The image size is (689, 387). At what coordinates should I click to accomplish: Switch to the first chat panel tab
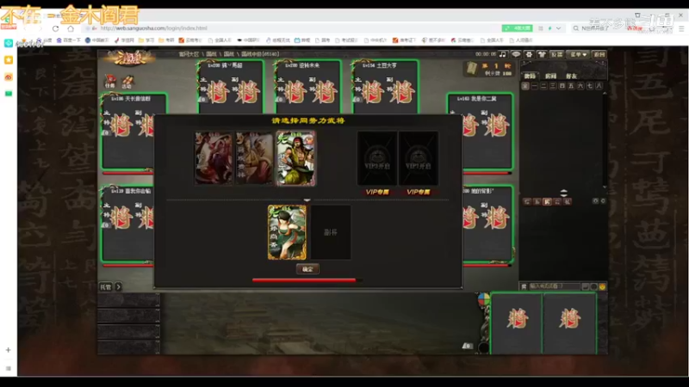click(531, 76)
